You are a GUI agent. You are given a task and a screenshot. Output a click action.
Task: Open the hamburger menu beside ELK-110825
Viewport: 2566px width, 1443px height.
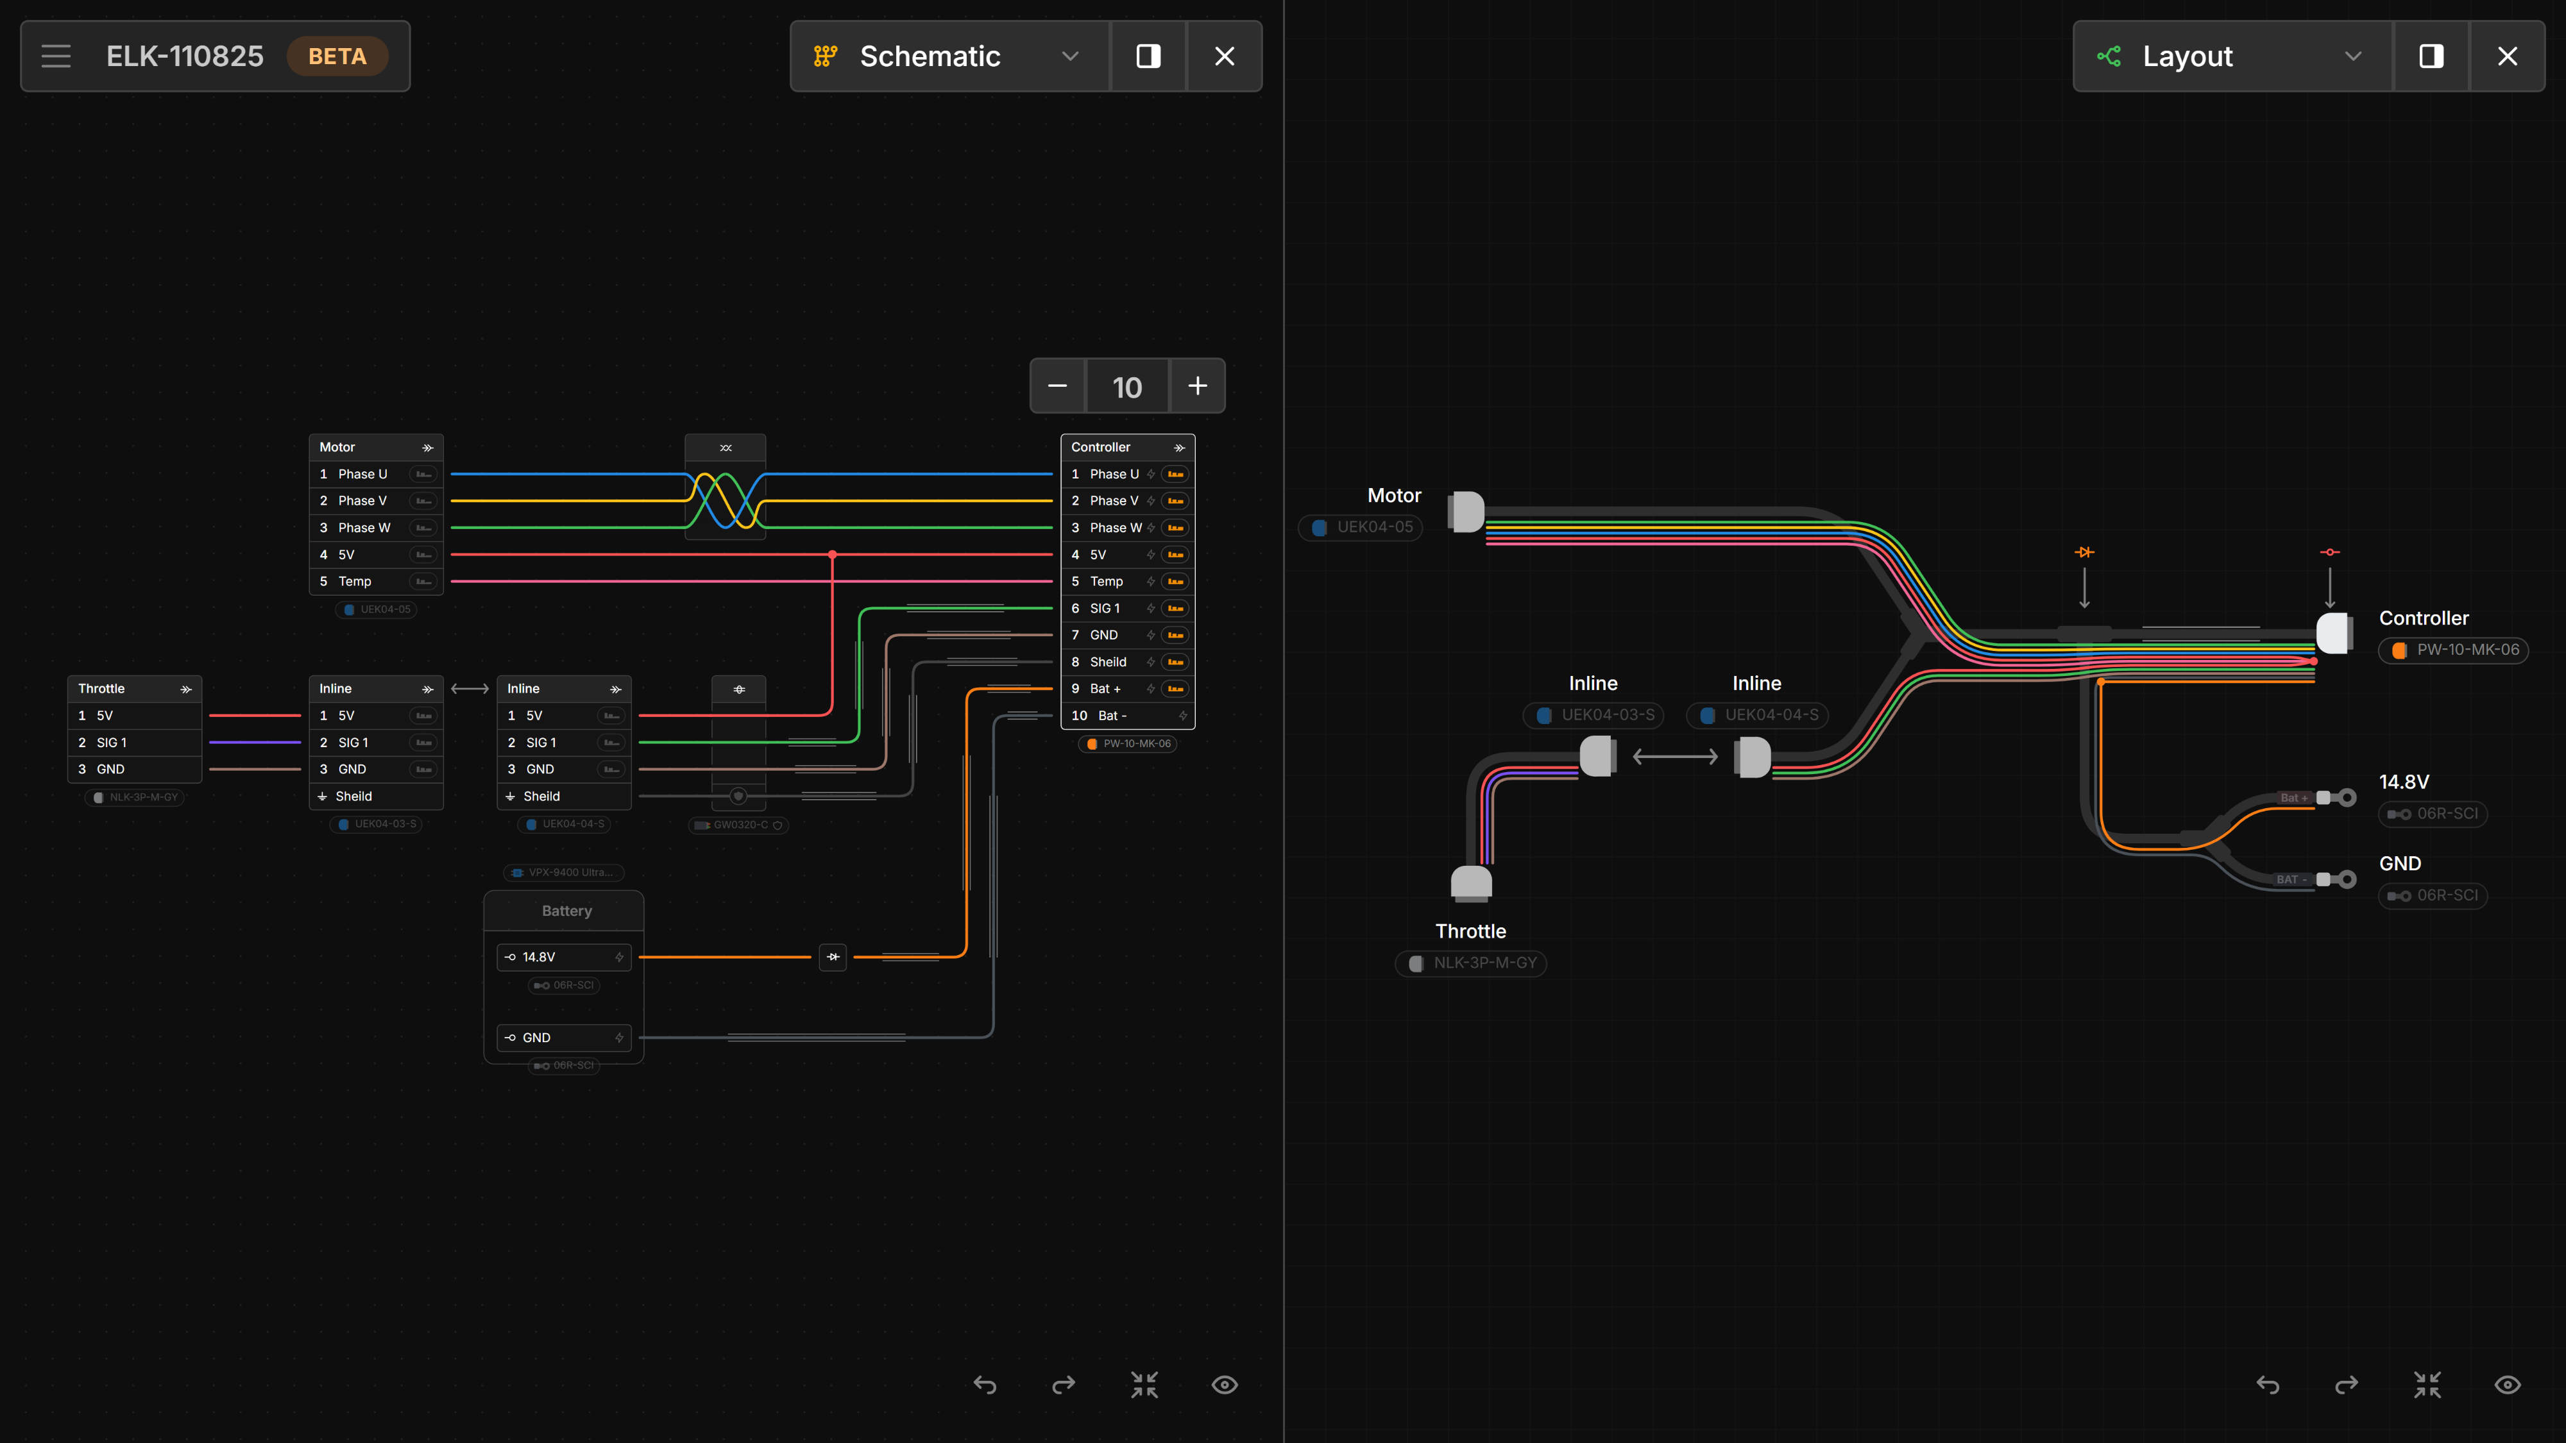(56, 56)
